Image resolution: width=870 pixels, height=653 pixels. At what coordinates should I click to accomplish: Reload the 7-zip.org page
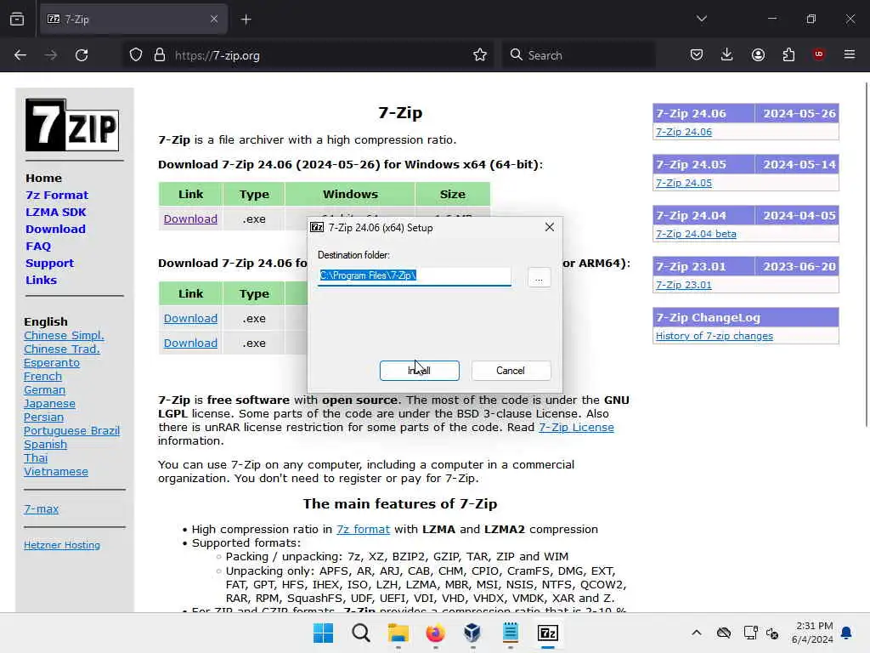[82, 55]
